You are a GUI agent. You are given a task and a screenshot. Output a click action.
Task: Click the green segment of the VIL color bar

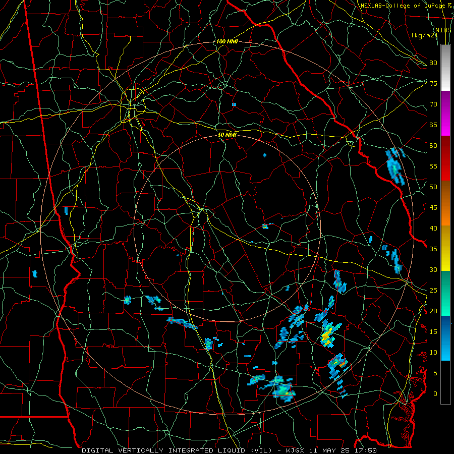(445, 293)
